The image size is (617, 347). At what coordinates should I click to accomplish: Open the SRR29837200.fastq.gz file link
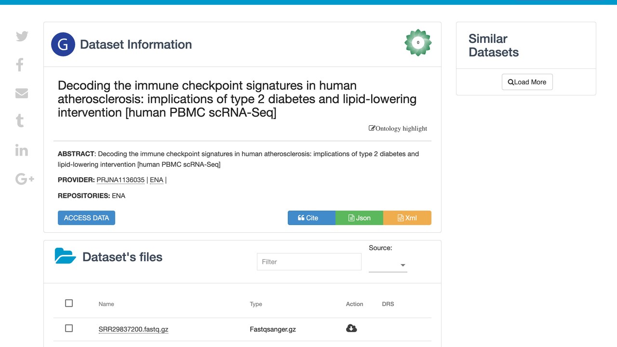(x=134, y=330)
